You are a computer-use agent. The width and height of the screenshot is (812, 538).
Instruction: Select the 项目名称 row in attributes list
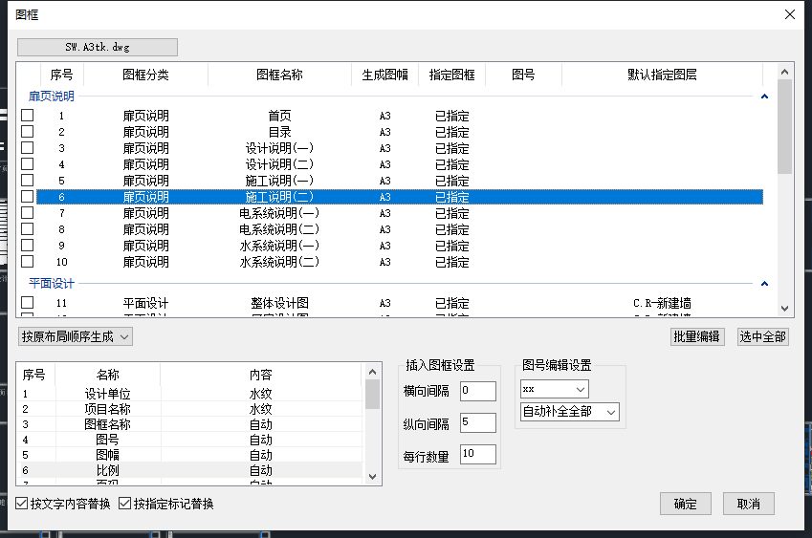tap(190, 409)
